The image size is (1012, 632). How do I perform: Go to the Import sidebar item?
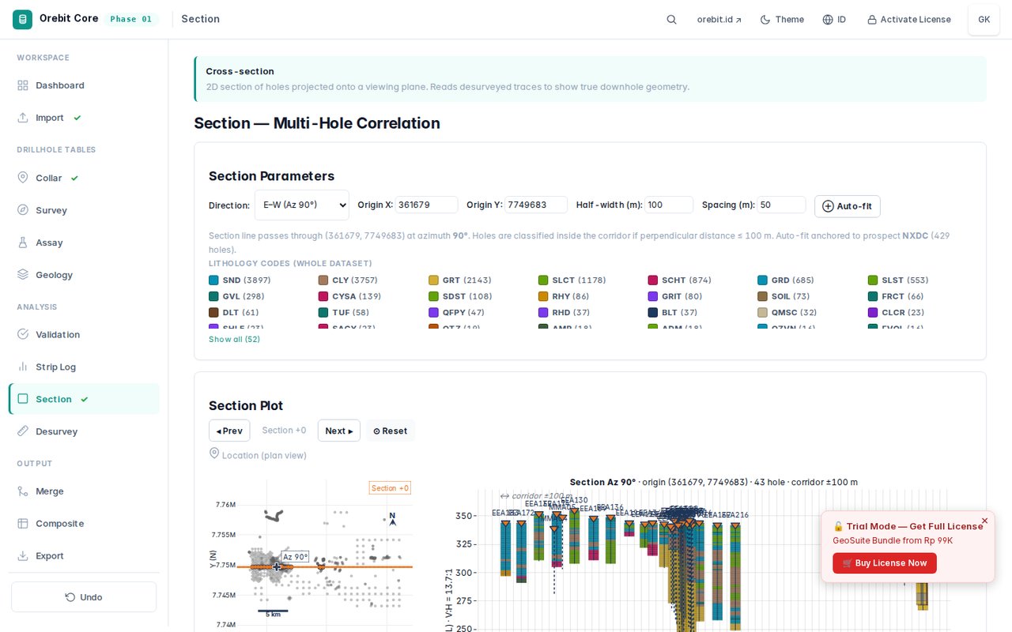point(84,118)
